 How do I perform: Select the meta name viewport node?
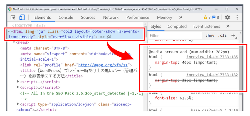(76, 56)
